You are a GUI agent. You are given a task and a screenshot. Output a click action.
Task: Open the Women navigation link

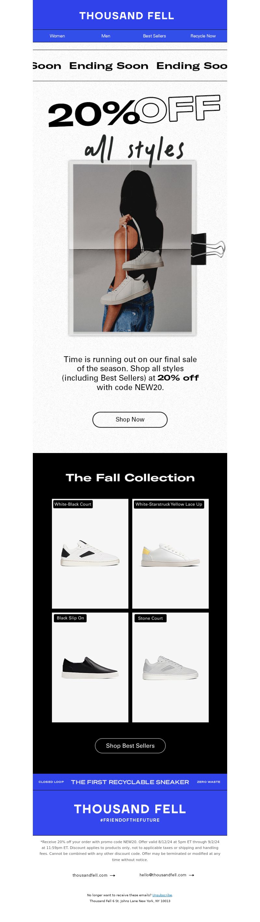57,36
